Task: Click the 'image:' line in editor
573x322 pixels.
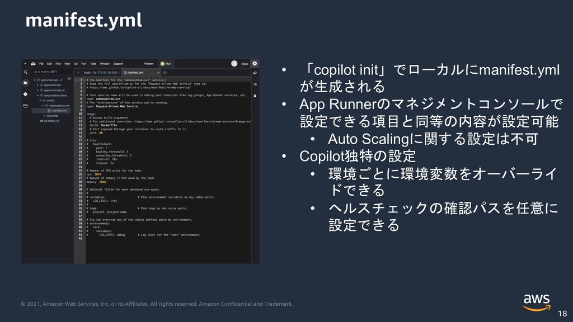Action: pyautogui.click(x=91, y=114)
